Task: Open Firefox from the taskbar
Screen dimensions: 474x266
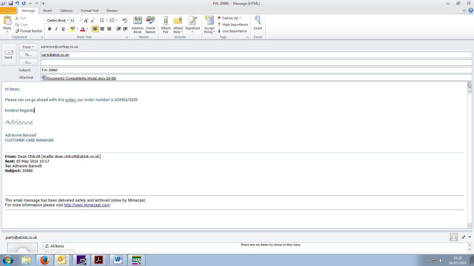Action: pyautogui.click(x=44, y=260)
